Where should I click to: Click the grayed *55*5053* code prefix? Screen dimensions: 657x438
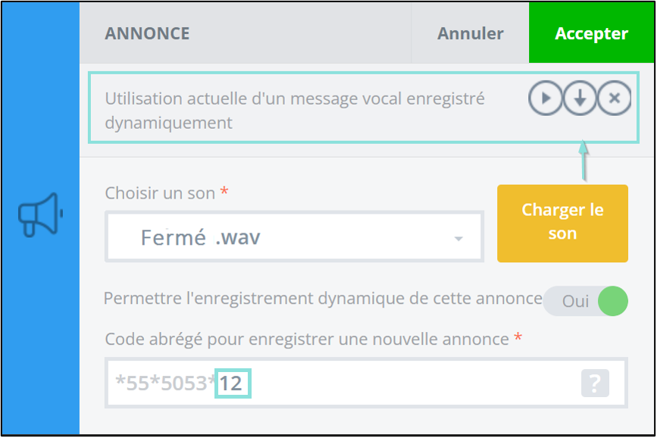coord(165,383)
